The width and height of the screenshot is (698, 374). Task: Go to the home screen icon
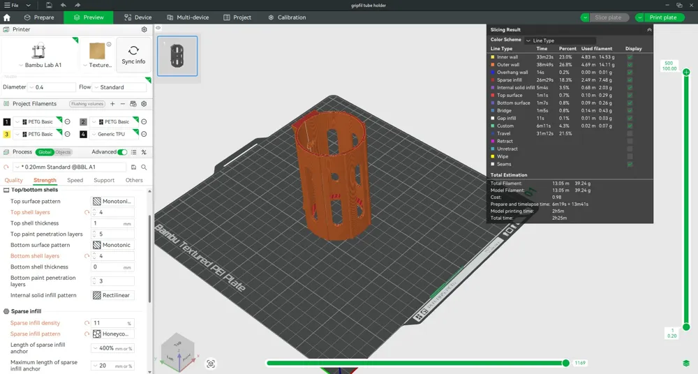point(7,17)
